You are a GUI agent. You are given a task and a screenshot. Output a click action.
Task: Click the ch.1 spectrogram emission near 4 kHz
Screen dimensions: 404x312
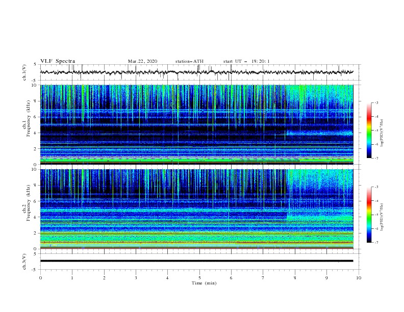(319, 133)
